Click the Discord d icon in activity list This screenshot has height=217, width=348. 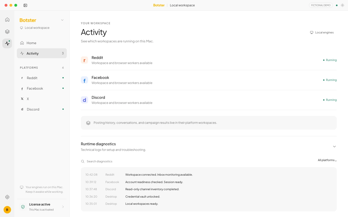pos(84,100)
